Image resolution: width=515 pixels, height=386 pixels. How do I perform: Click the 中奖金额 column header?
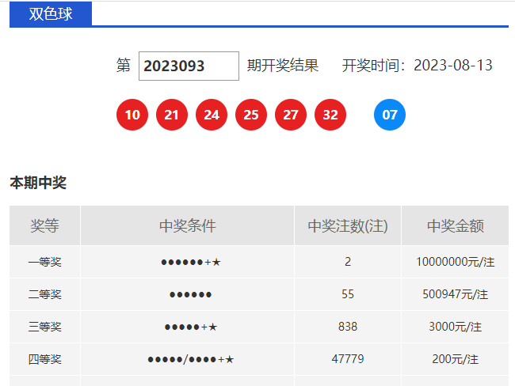[x=456, y=225]
